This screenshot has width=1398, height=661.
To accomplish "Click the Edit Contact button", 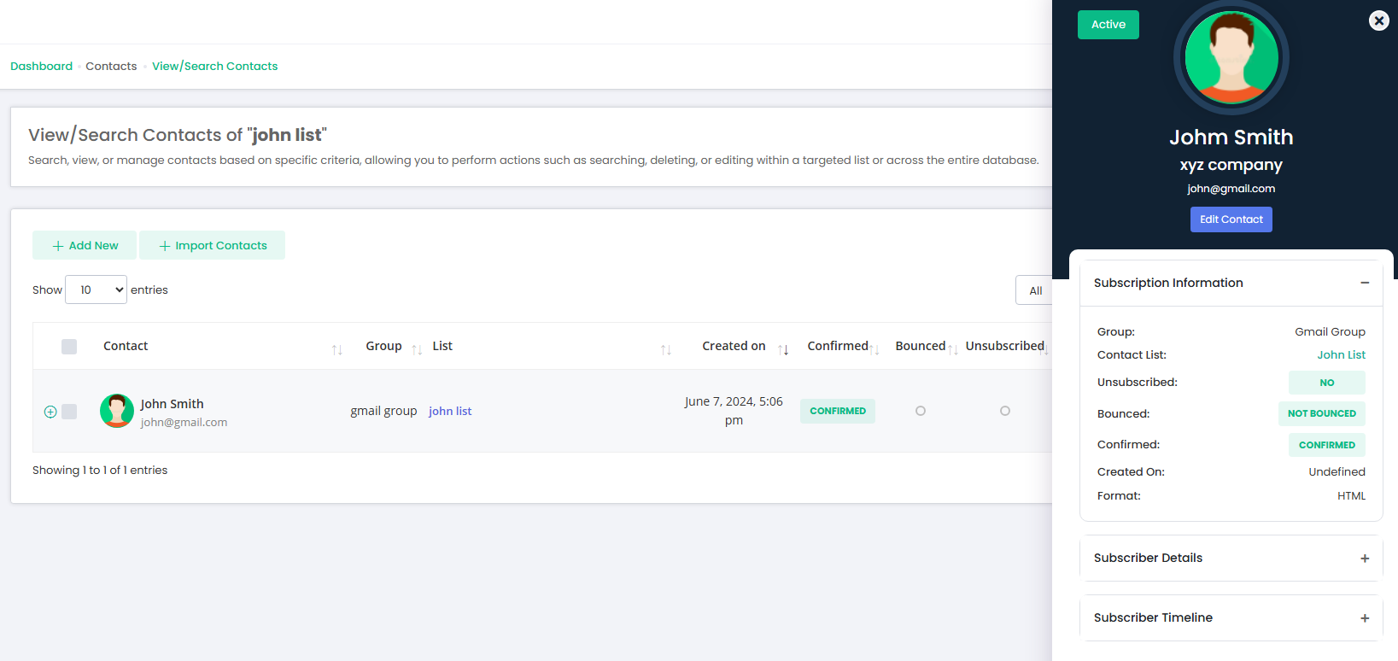I will pyautogui.click(x=1231, y=219).
